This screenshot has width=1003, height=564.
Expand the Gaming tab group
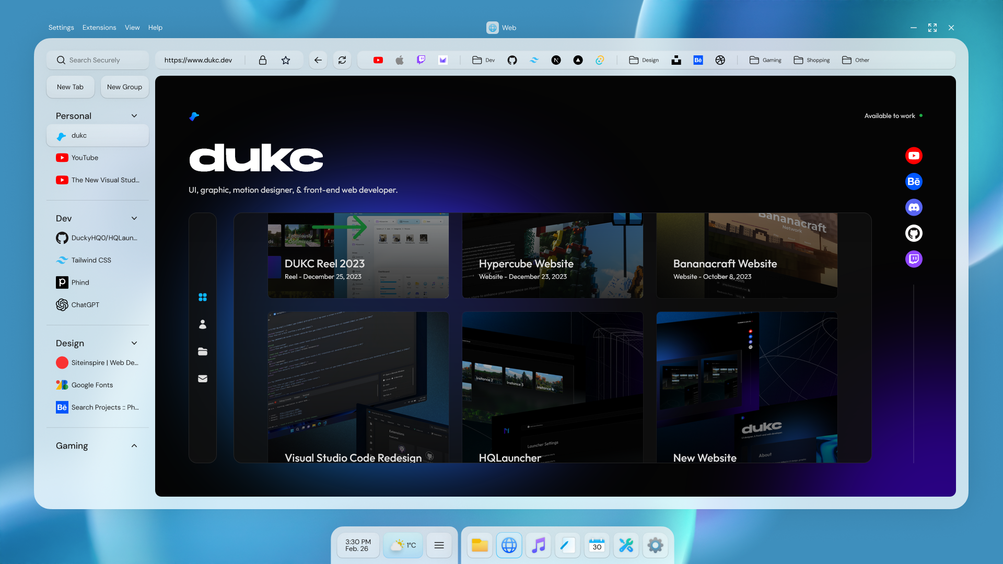[x=134, y=445]
